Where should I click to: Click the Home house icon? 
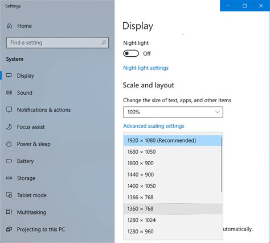point(9,26)
